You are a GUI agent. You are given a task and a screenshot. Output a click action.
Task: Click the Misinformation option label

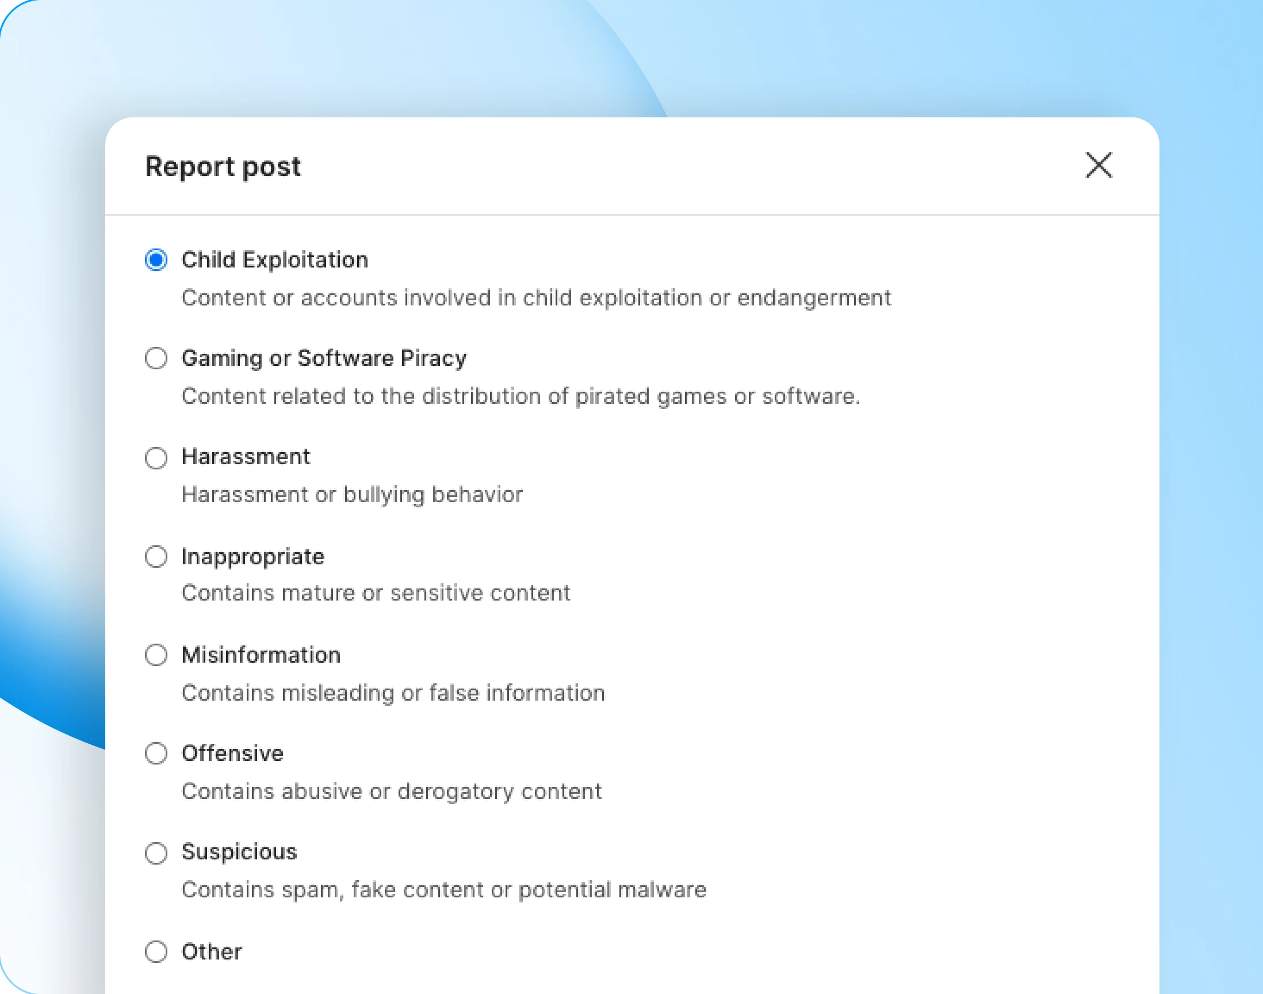[x=261, y=655]
